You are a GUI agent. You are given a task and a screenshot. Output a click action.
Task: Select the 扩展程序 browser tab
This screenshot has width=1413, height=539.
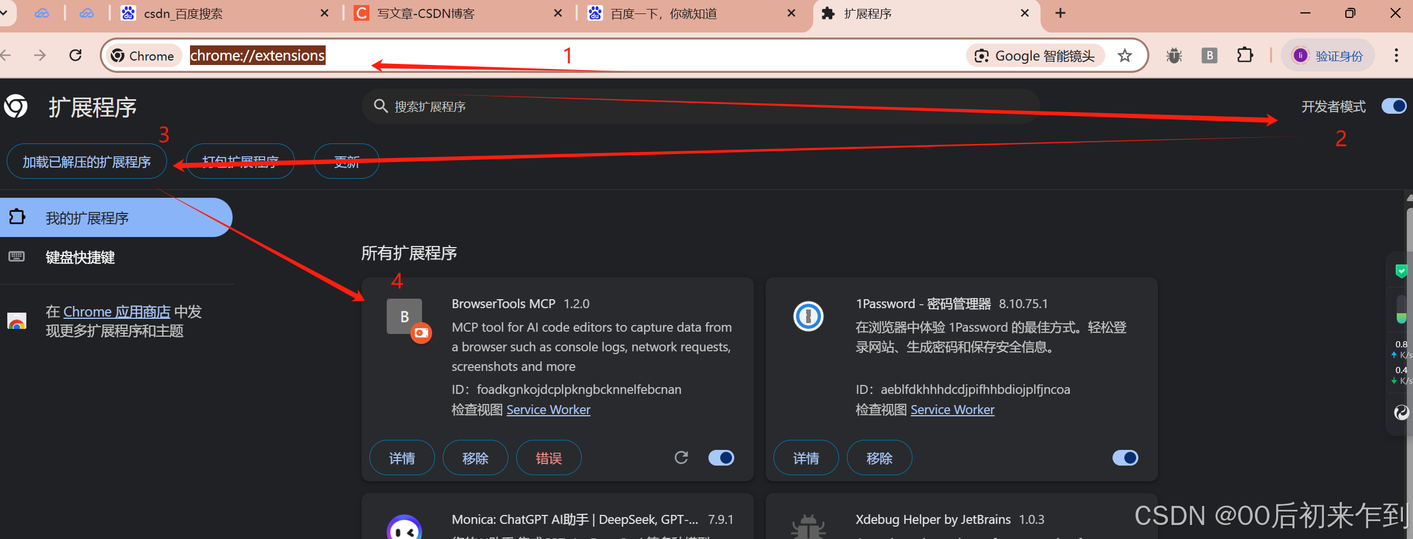[925, 13]
